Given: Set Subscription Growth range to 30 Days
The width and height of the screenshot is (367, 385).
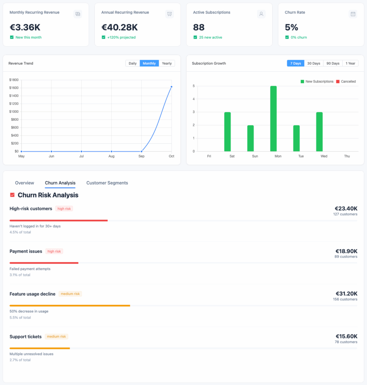Looking at the screenshot, I should pyautogui.click(x=314, y=63).
